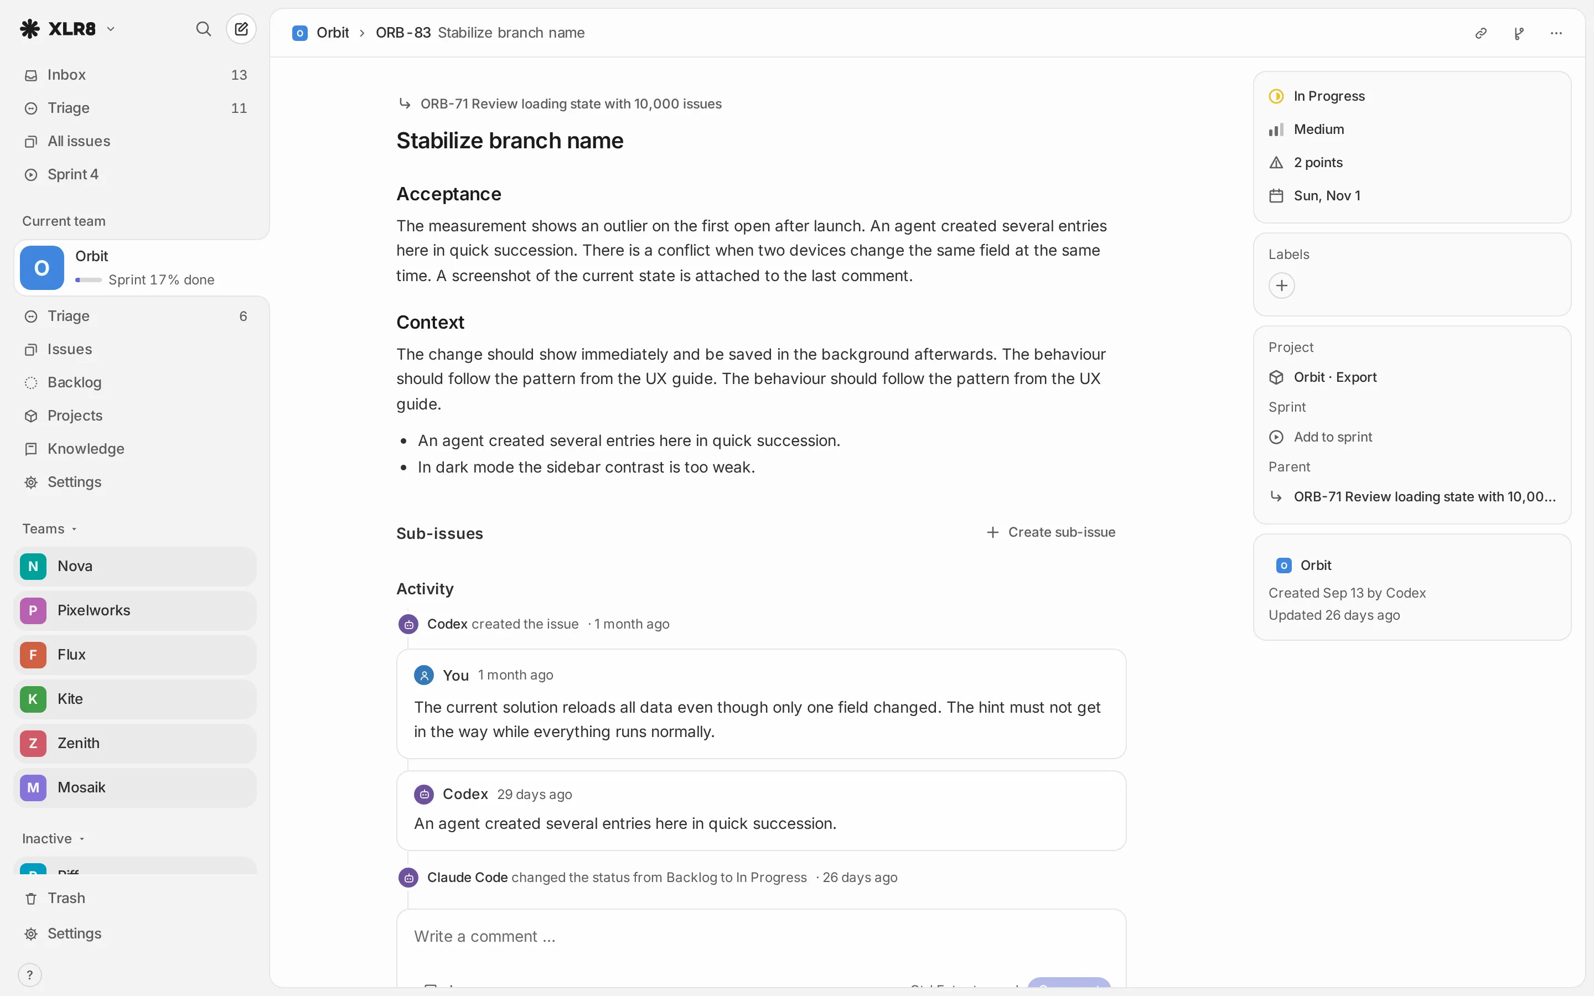
Task: Open the XLR8 workspace dropdown
Action: pos(111,29)
